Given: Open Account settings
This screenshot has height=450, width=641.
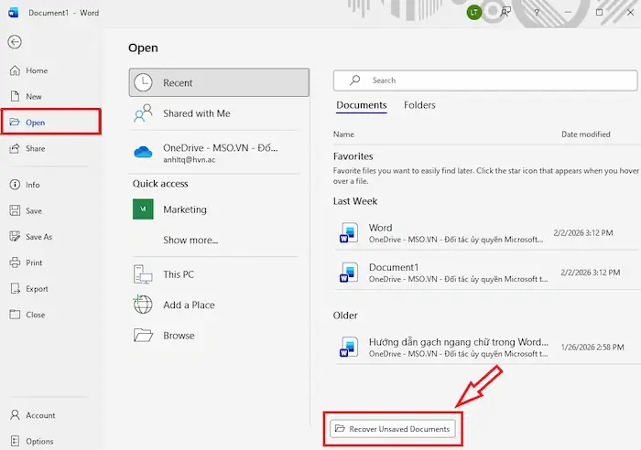Looking at the screenshot, I should pyautogui.click(x=40, y=415).
